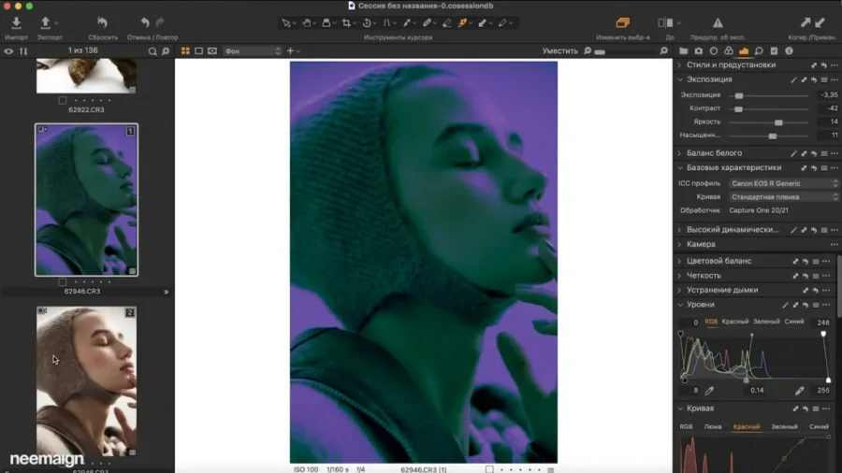Select the crop tool
Image resolution: width=842 pixels, height=473 pixels.
pyautogui.click(x=346, y=23)
